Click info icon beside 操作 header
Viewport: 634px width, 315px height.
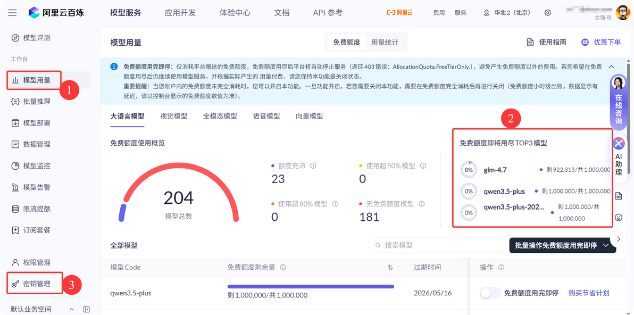point(502,268)
